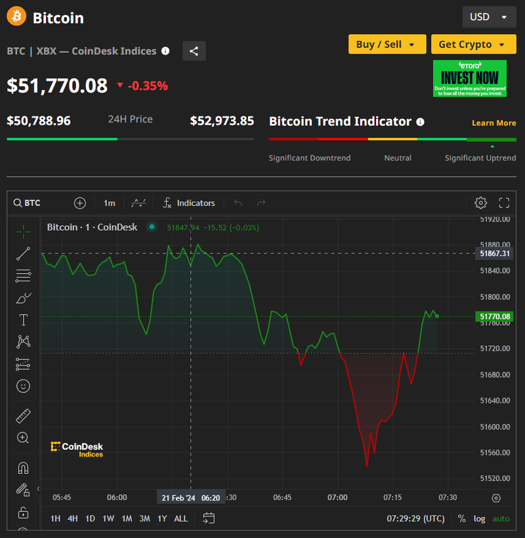This screenshot has width=525, height=538.
Task: Switch to the ALL time range
Action: 180,518
